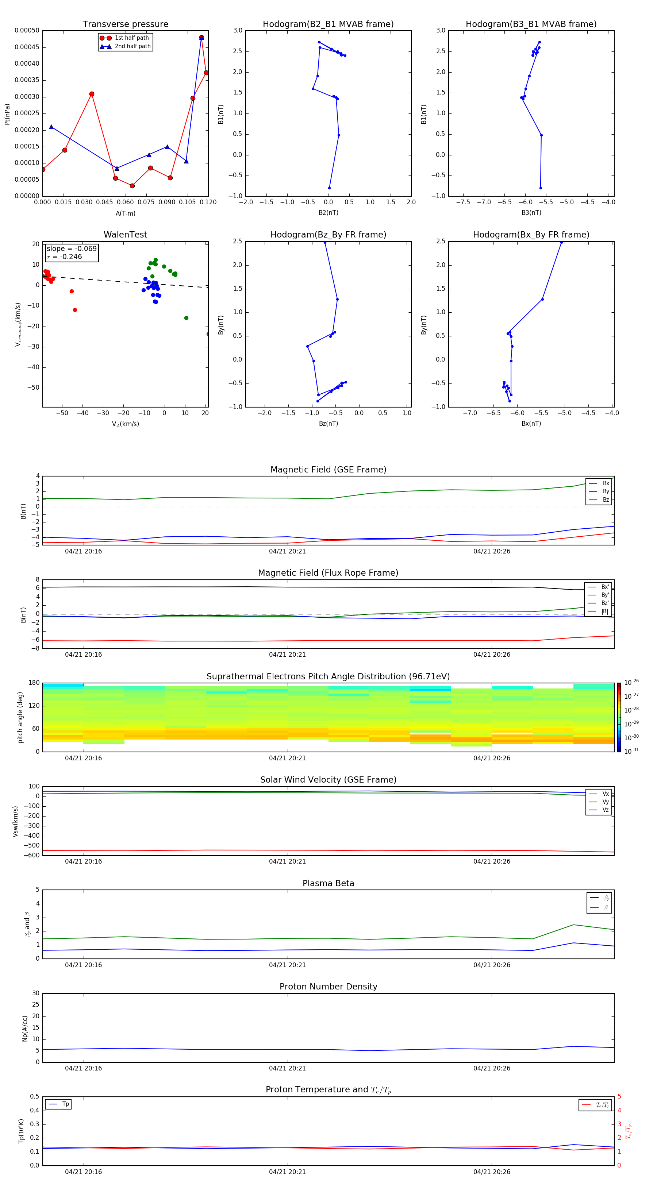The width and height of the screenshot is (657, 1204).
Task: Click the pitch angle distribution colorbar
Action: (619, 717)
